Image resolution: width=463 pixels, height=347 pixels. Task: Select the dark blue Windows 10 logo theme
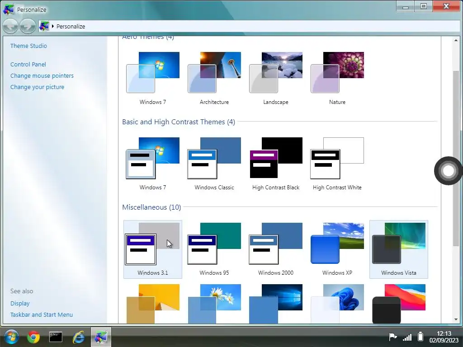275,304
